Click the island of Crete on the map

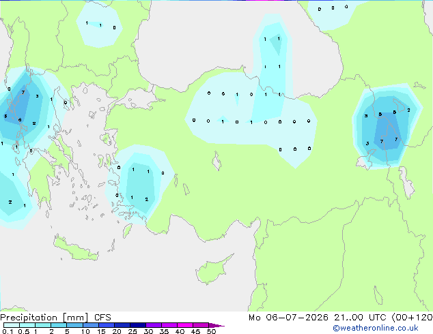click(x=75, y=248)
